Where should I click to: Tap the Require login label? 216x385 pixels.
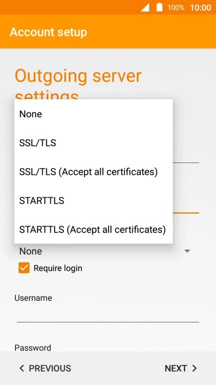point(58,268)
